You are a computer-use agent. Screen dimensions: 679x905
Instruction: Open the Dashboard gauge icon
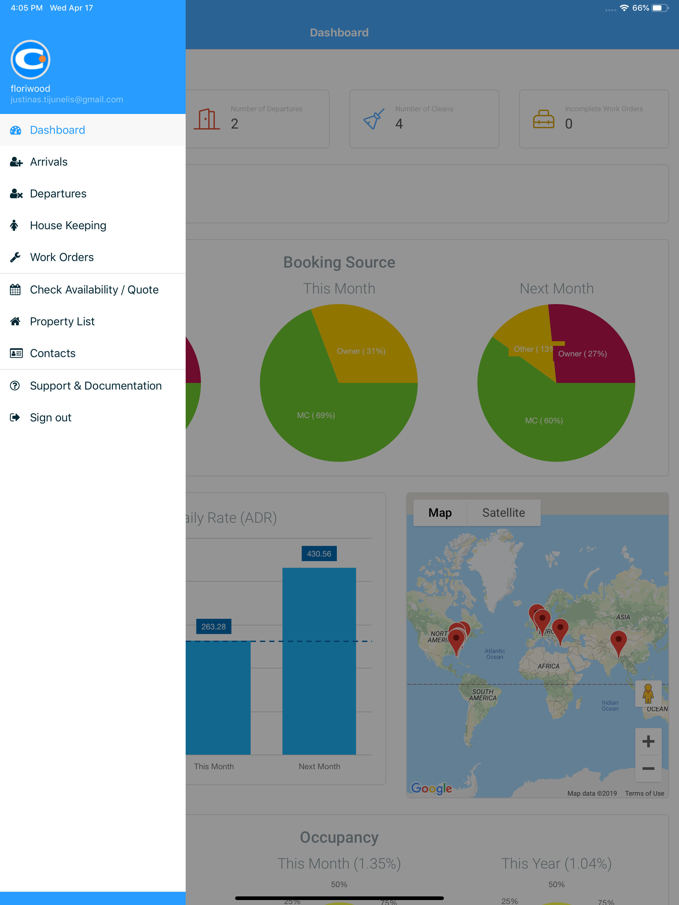(16, 130)
